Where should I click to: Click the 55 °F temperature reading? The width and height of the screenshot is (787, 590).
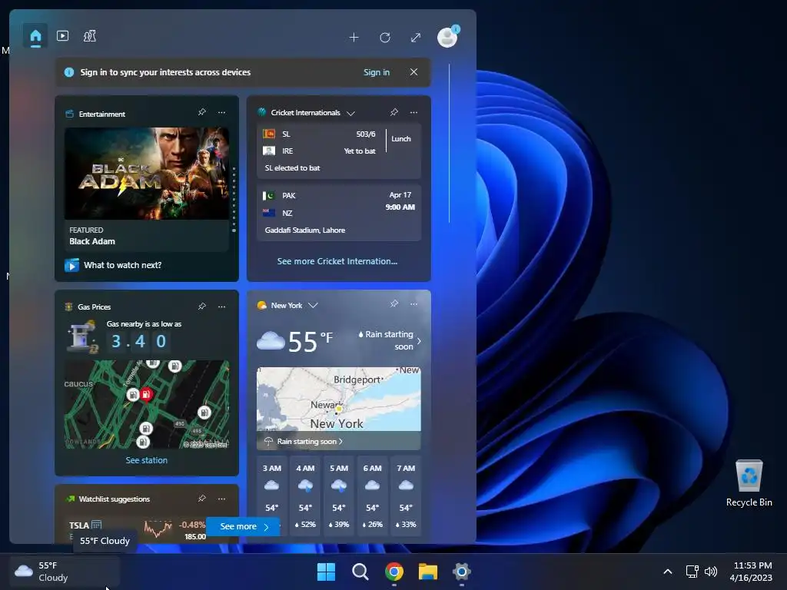[310, 341]
